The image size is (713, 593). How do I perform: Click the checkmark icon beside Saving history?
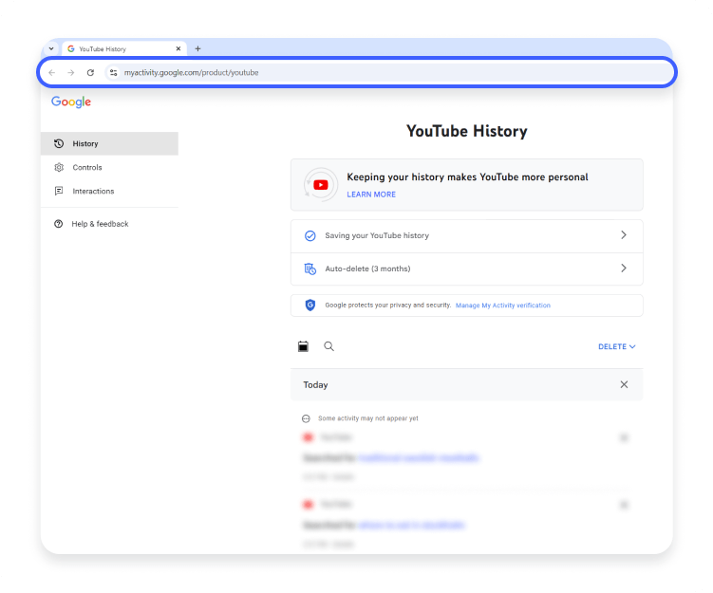(310, 236)
